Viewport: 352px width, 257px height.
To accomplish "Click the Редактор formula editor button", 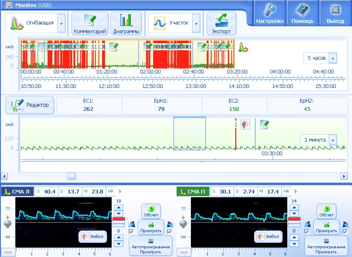I will click(x=30, y=105).
